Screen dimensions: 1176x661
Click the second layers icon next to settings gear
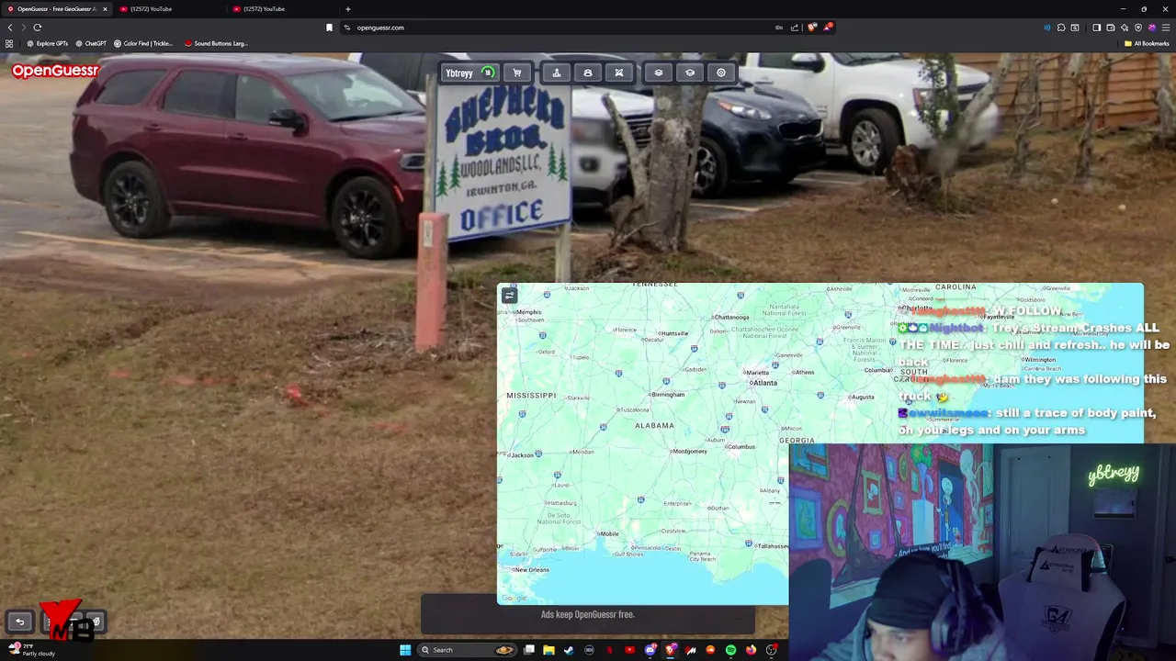pos(690,73)
